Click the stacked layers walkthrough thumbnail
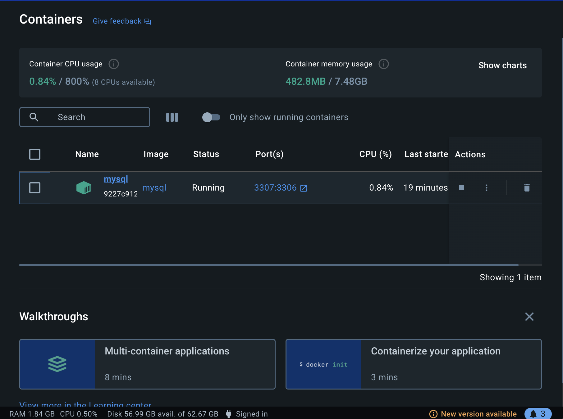Viewport: 563px width, 419px height. pos(57,364)
